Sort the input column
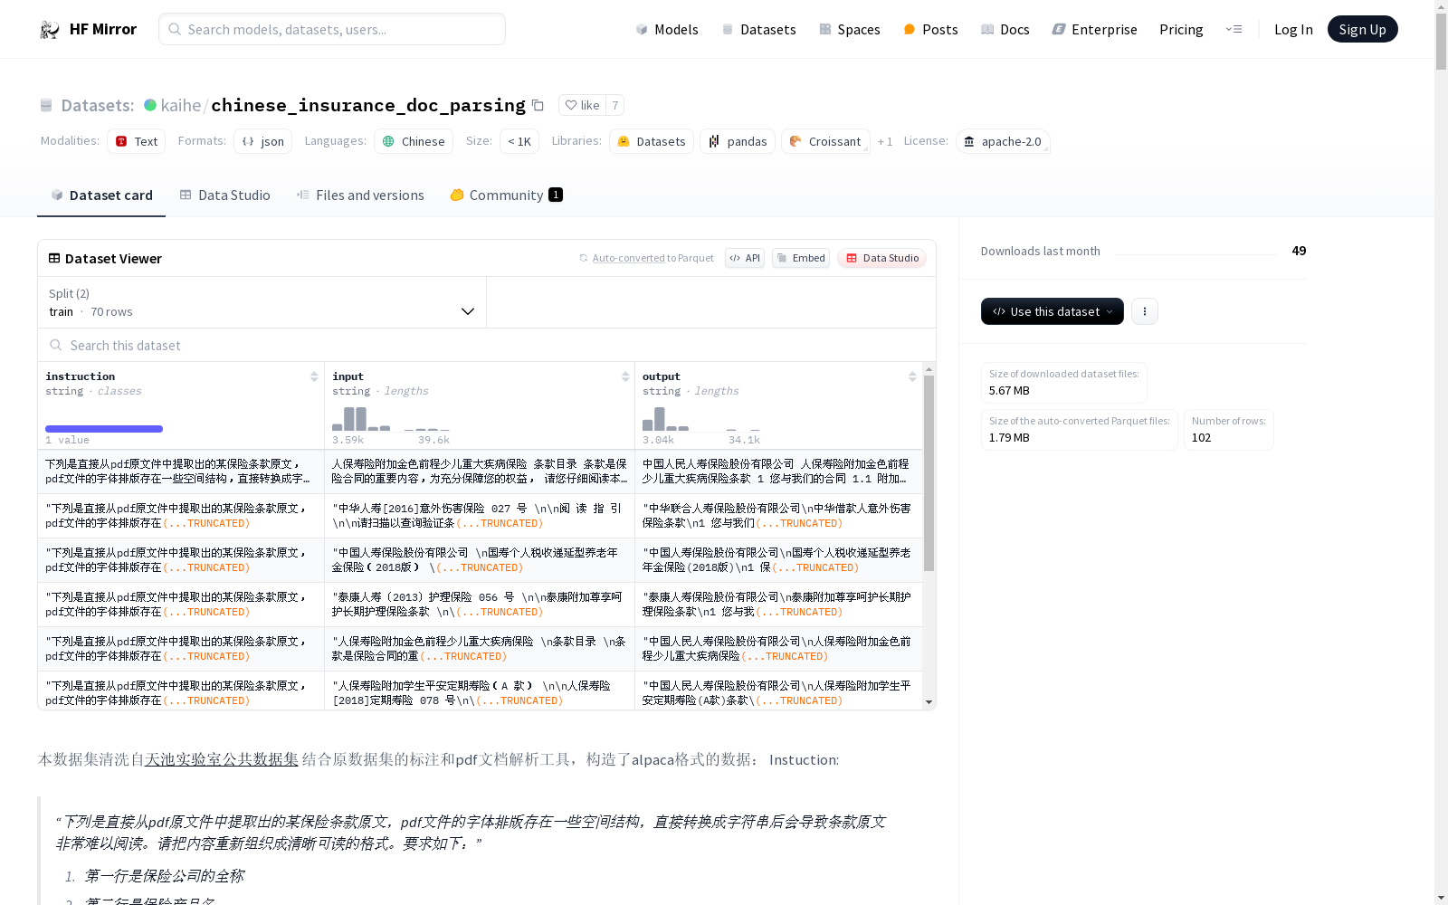 pyautogui.click(x=625, y=376)
